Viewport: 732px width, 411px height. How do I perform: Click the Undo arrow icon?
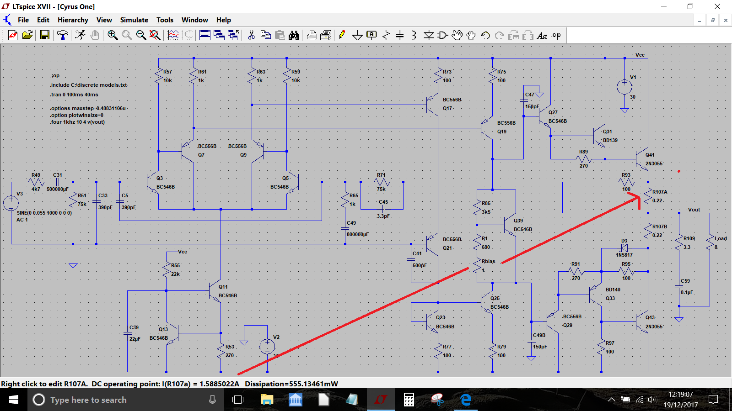[485, 35]
